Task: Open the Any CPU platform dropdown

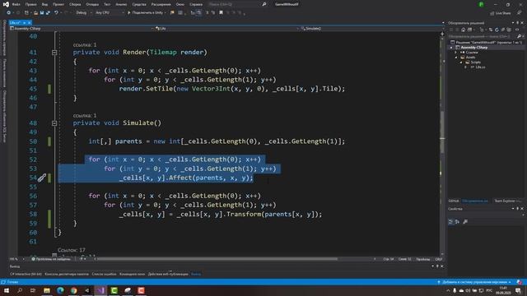Action: pyautogui.click(x=110, y=13)
